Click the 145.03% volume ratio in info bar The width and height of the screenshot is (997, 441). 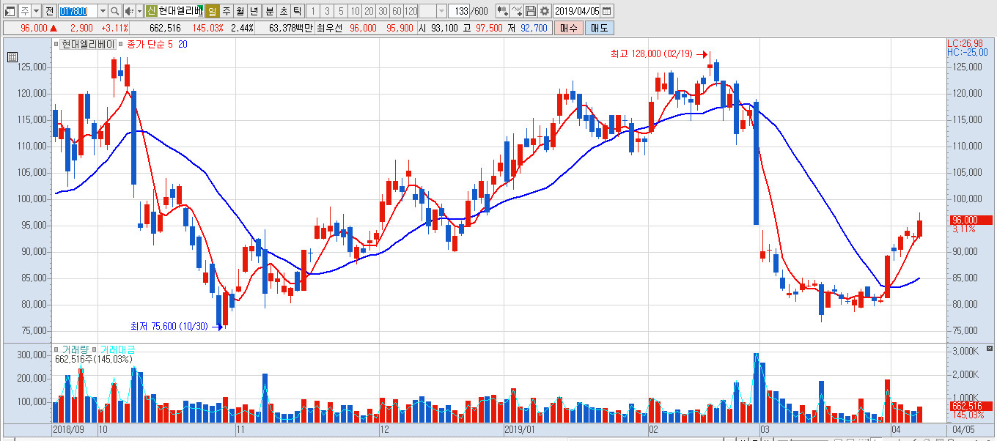coord(207,28)
